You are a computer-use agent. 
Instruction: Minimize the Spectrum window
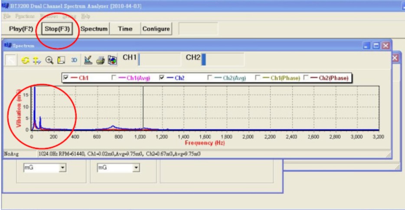click(x=366, y=46)
